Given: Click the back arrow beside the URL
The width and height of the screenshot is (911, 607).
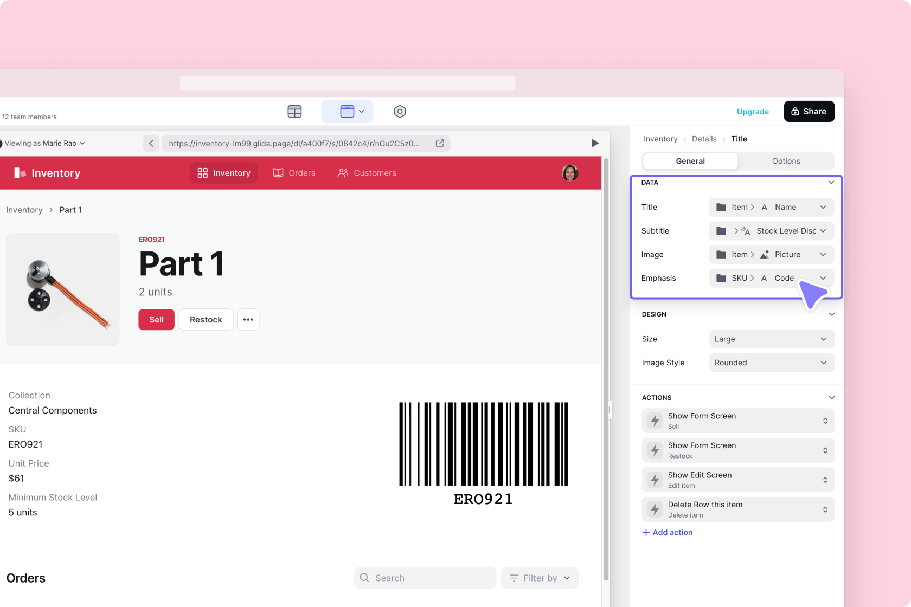Looking at the screenshot, I should 151,144.
